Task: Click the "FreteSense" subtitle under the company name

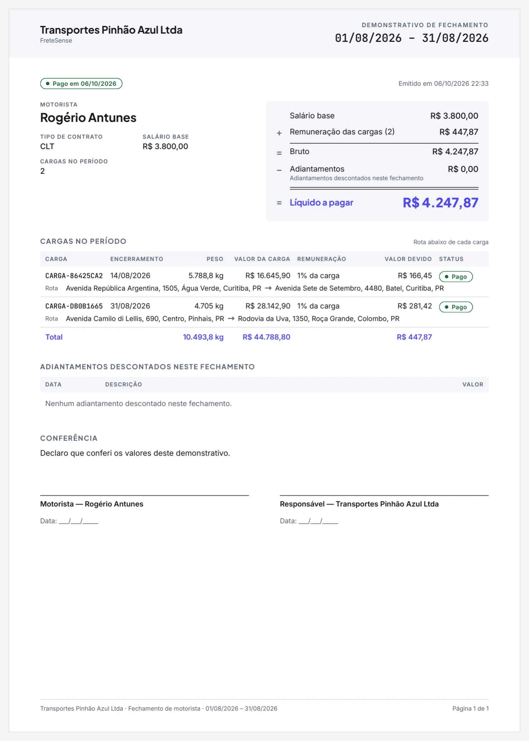Action: point(56,40)
